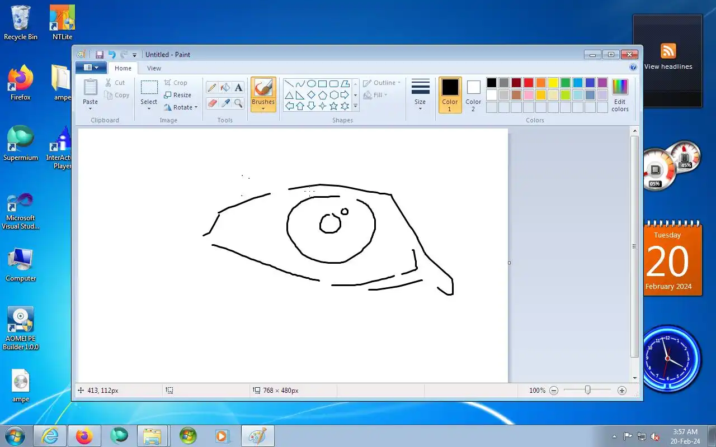This screenshot has height=447, width=716.
Task: Choose the Hexagon shape
Action: click(334, 95)
